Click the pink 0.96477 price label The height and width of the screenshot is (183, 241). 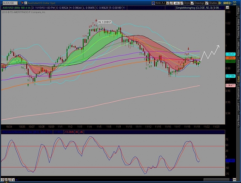click(x=230, y=85)
